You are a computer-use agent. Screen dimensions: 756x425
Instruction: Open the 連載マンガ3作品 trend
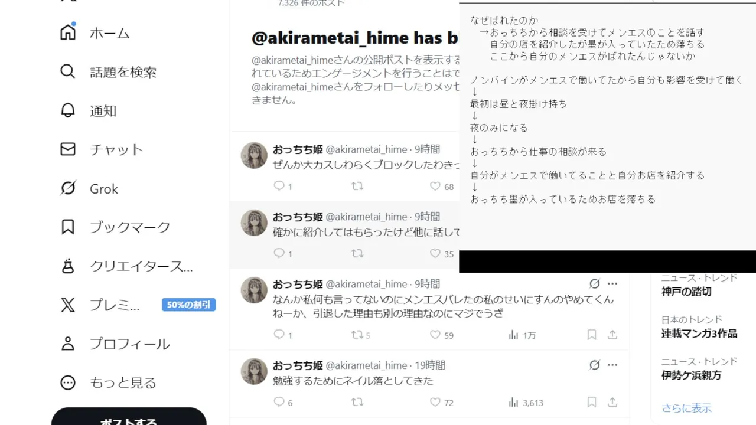point(699,334)
